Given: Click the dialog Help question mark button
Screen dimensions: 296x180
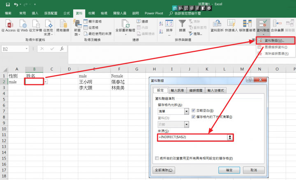Looking at the screenshot, I should click(250, 80).
